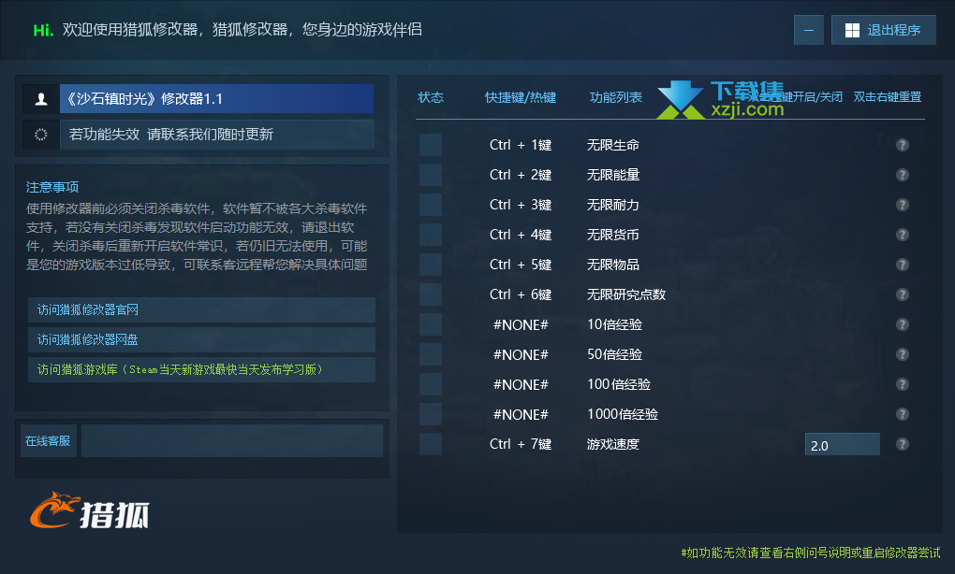Screen dimensions: 955x574
Task: Click help icon for 游戏速度
Action: (x=902, y=444)
